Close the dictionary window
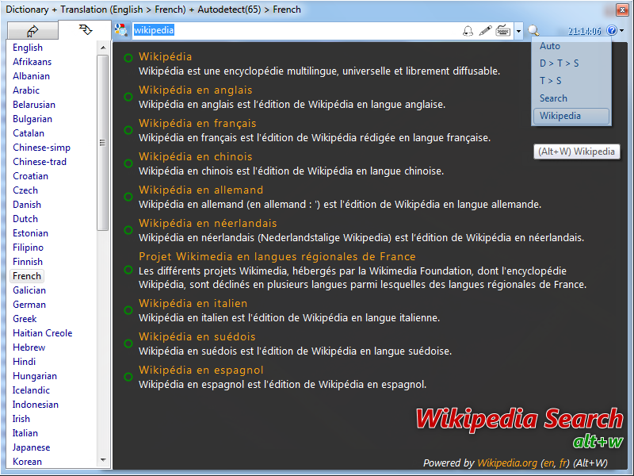 622,10
